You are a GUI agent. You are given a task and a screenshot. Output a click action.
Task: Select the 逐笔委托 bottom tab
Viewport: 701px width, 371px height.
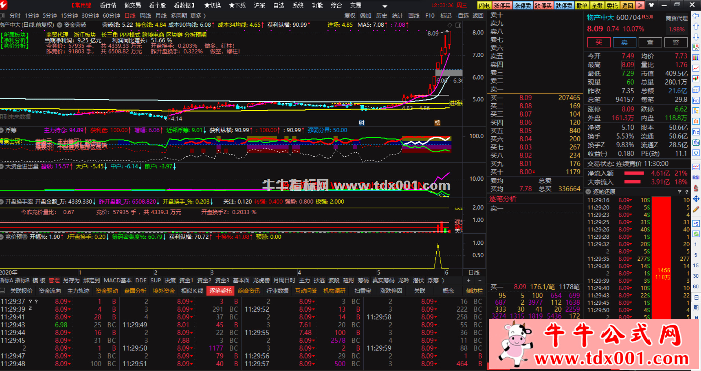point(221,291)
